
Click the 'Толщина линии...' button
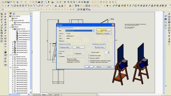65,47
